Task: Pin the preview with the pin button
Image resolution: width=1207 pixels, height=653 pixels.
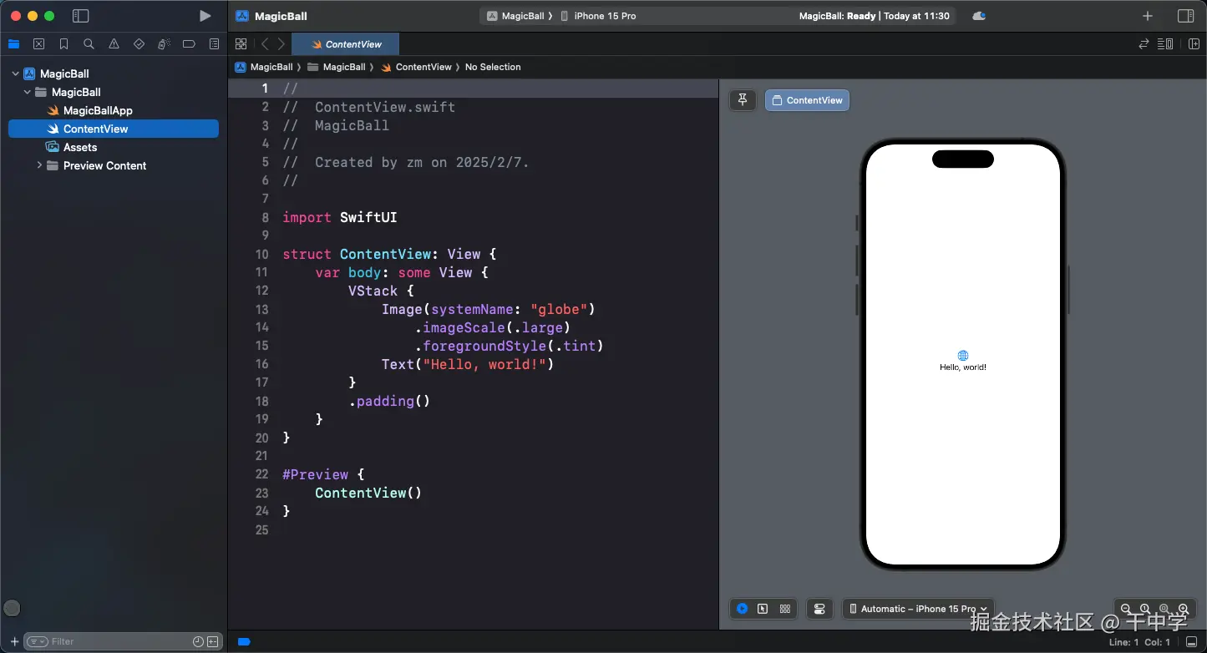Action: 743,100
